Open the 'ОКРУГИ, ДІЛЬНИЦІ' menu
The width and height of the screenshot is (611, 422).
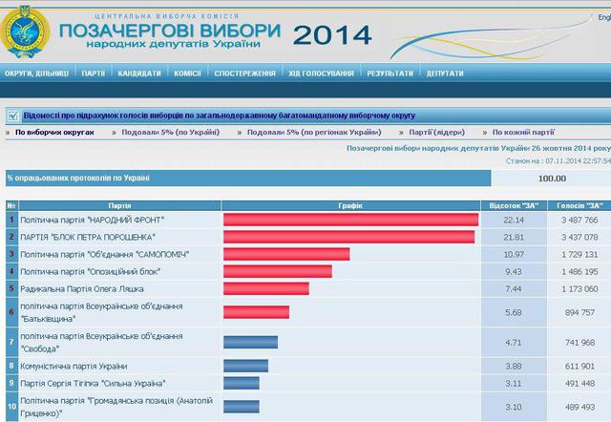click(x=35, y=74)
